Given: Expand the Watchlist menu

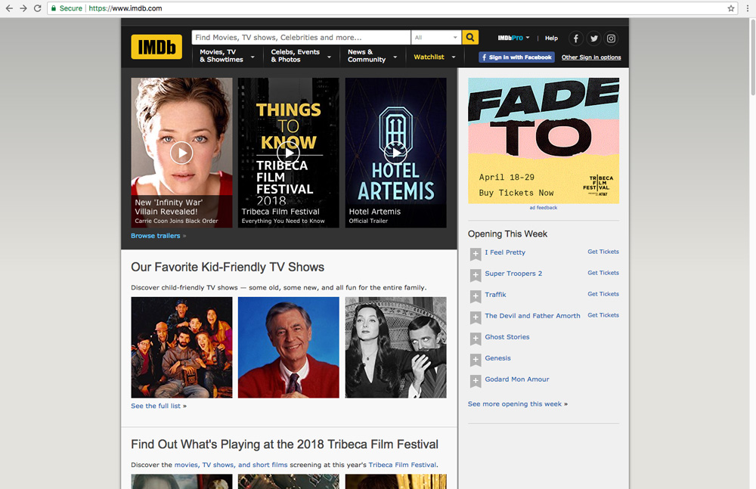Looking at the screenshot, I should (435, 57).
